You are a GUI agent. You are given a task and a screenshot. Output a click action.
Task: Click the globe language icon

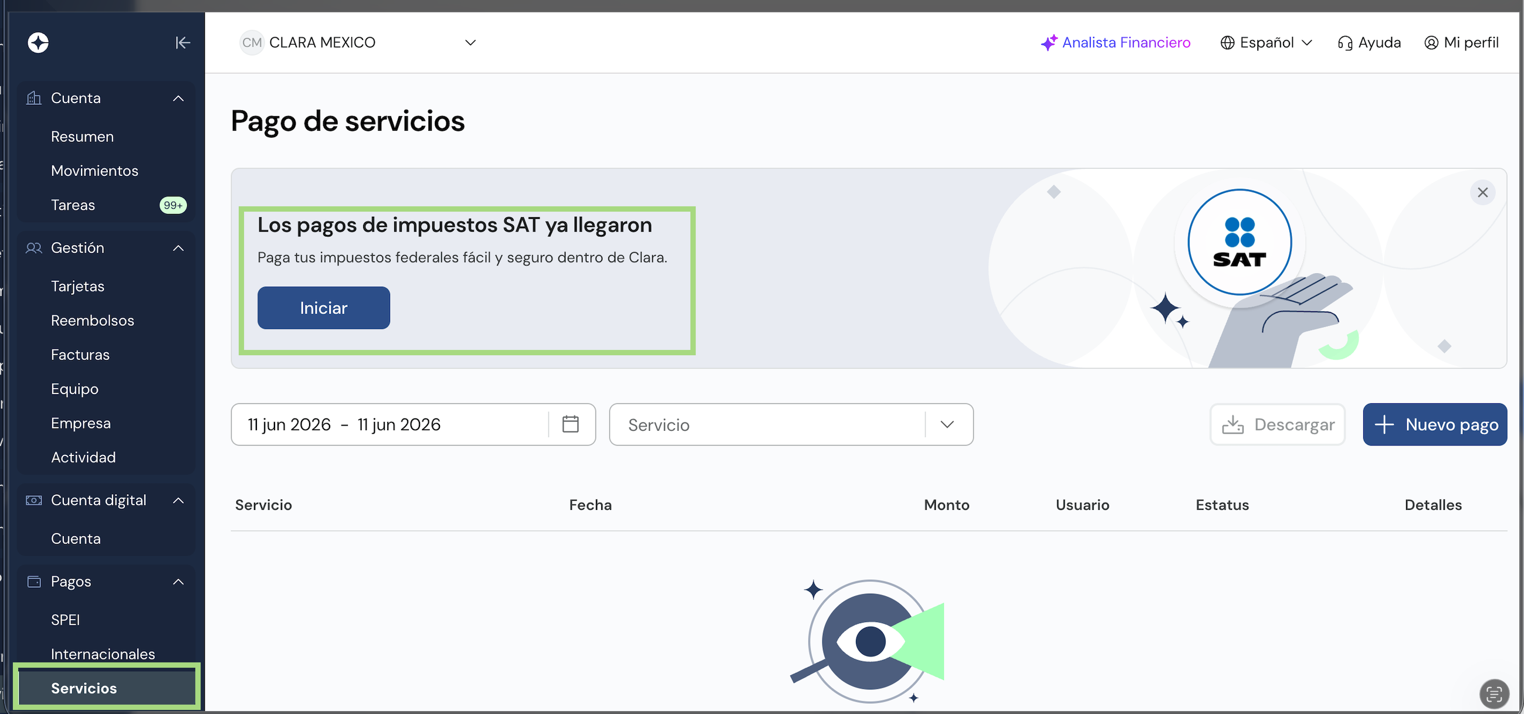[1228, 43]
